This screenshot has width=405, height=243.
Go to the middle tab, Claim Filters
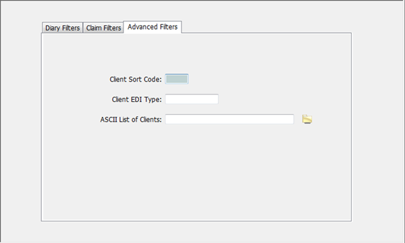(103, 28)
